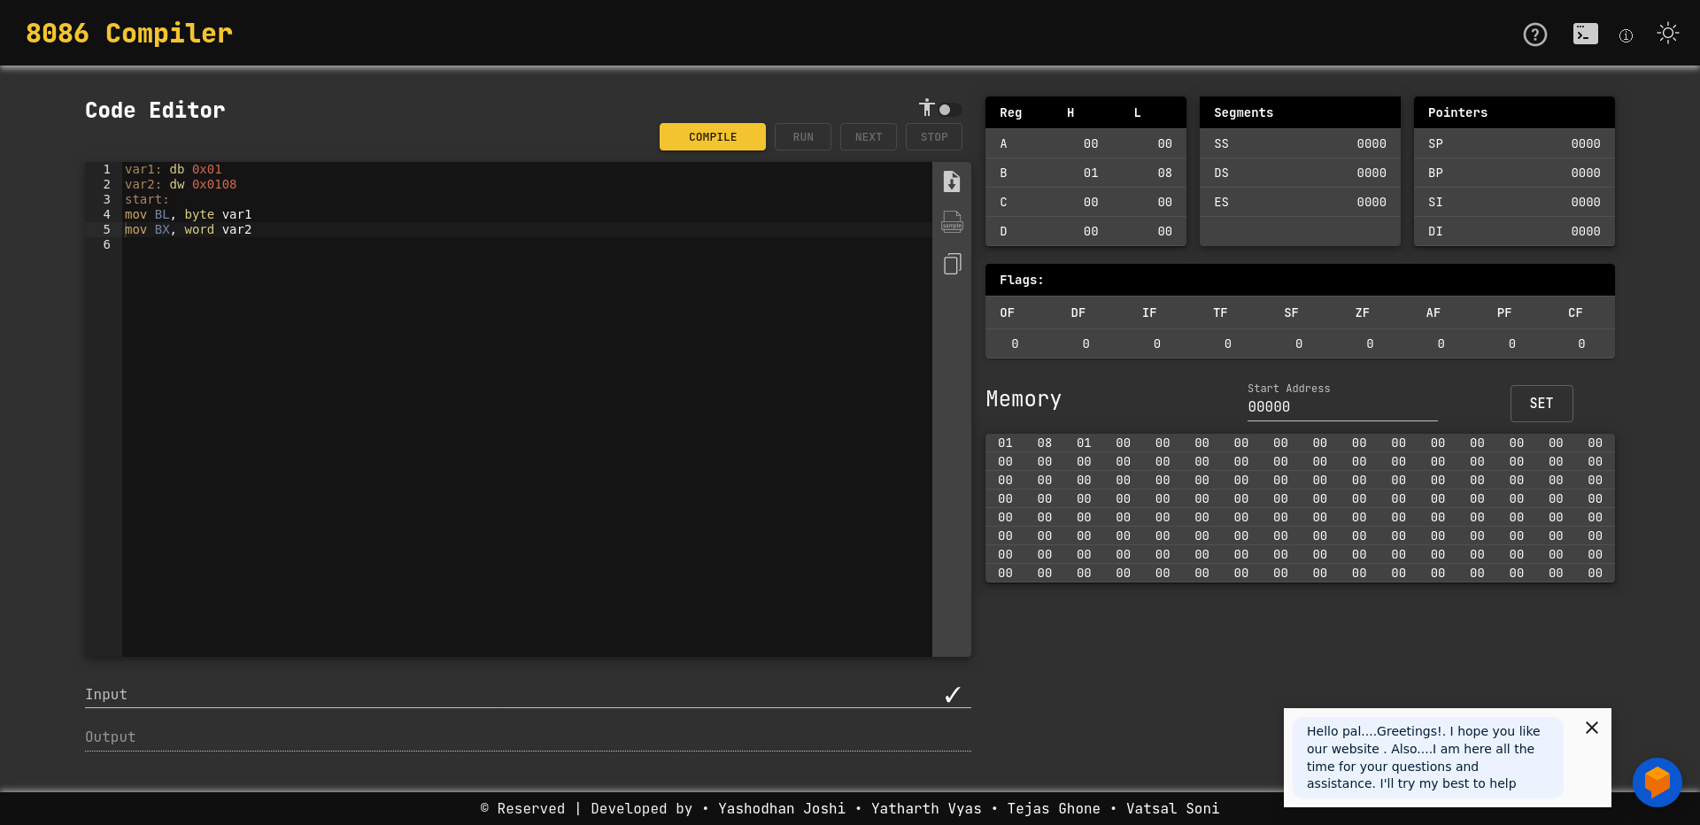
Task: Compile the assembly code
Action: pos(712,136)
